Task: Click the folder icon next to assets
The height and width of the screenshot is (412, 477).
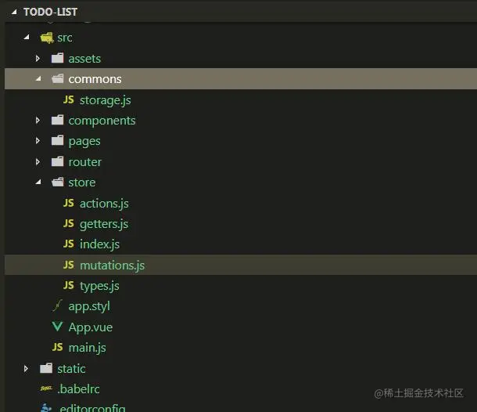Action: click(57, 59)
